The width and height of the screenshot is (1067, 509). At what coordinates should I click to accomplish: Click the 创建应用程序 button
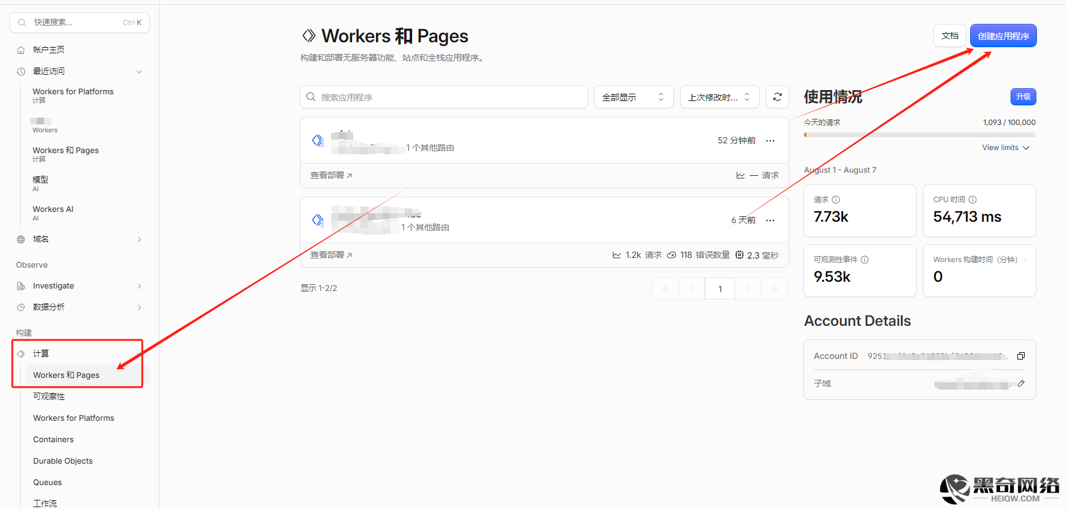point(1003,36)
